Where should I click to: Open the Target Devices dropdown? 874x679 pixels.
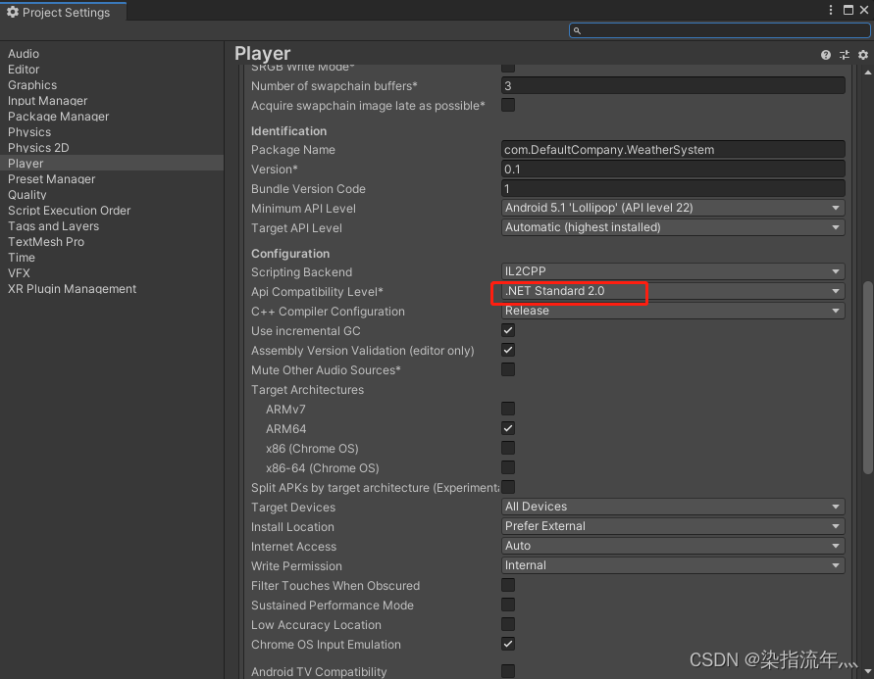click(x=673, y=507)
